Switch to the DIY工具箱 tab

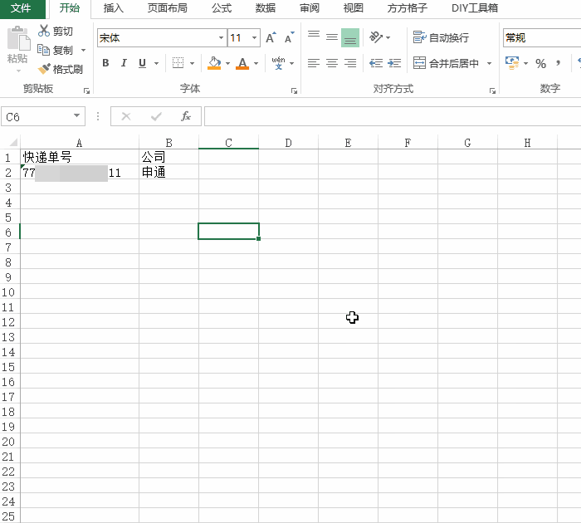point(475,8)
